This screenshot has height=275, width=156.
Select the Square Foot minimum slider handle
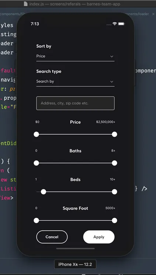[36, 220]
